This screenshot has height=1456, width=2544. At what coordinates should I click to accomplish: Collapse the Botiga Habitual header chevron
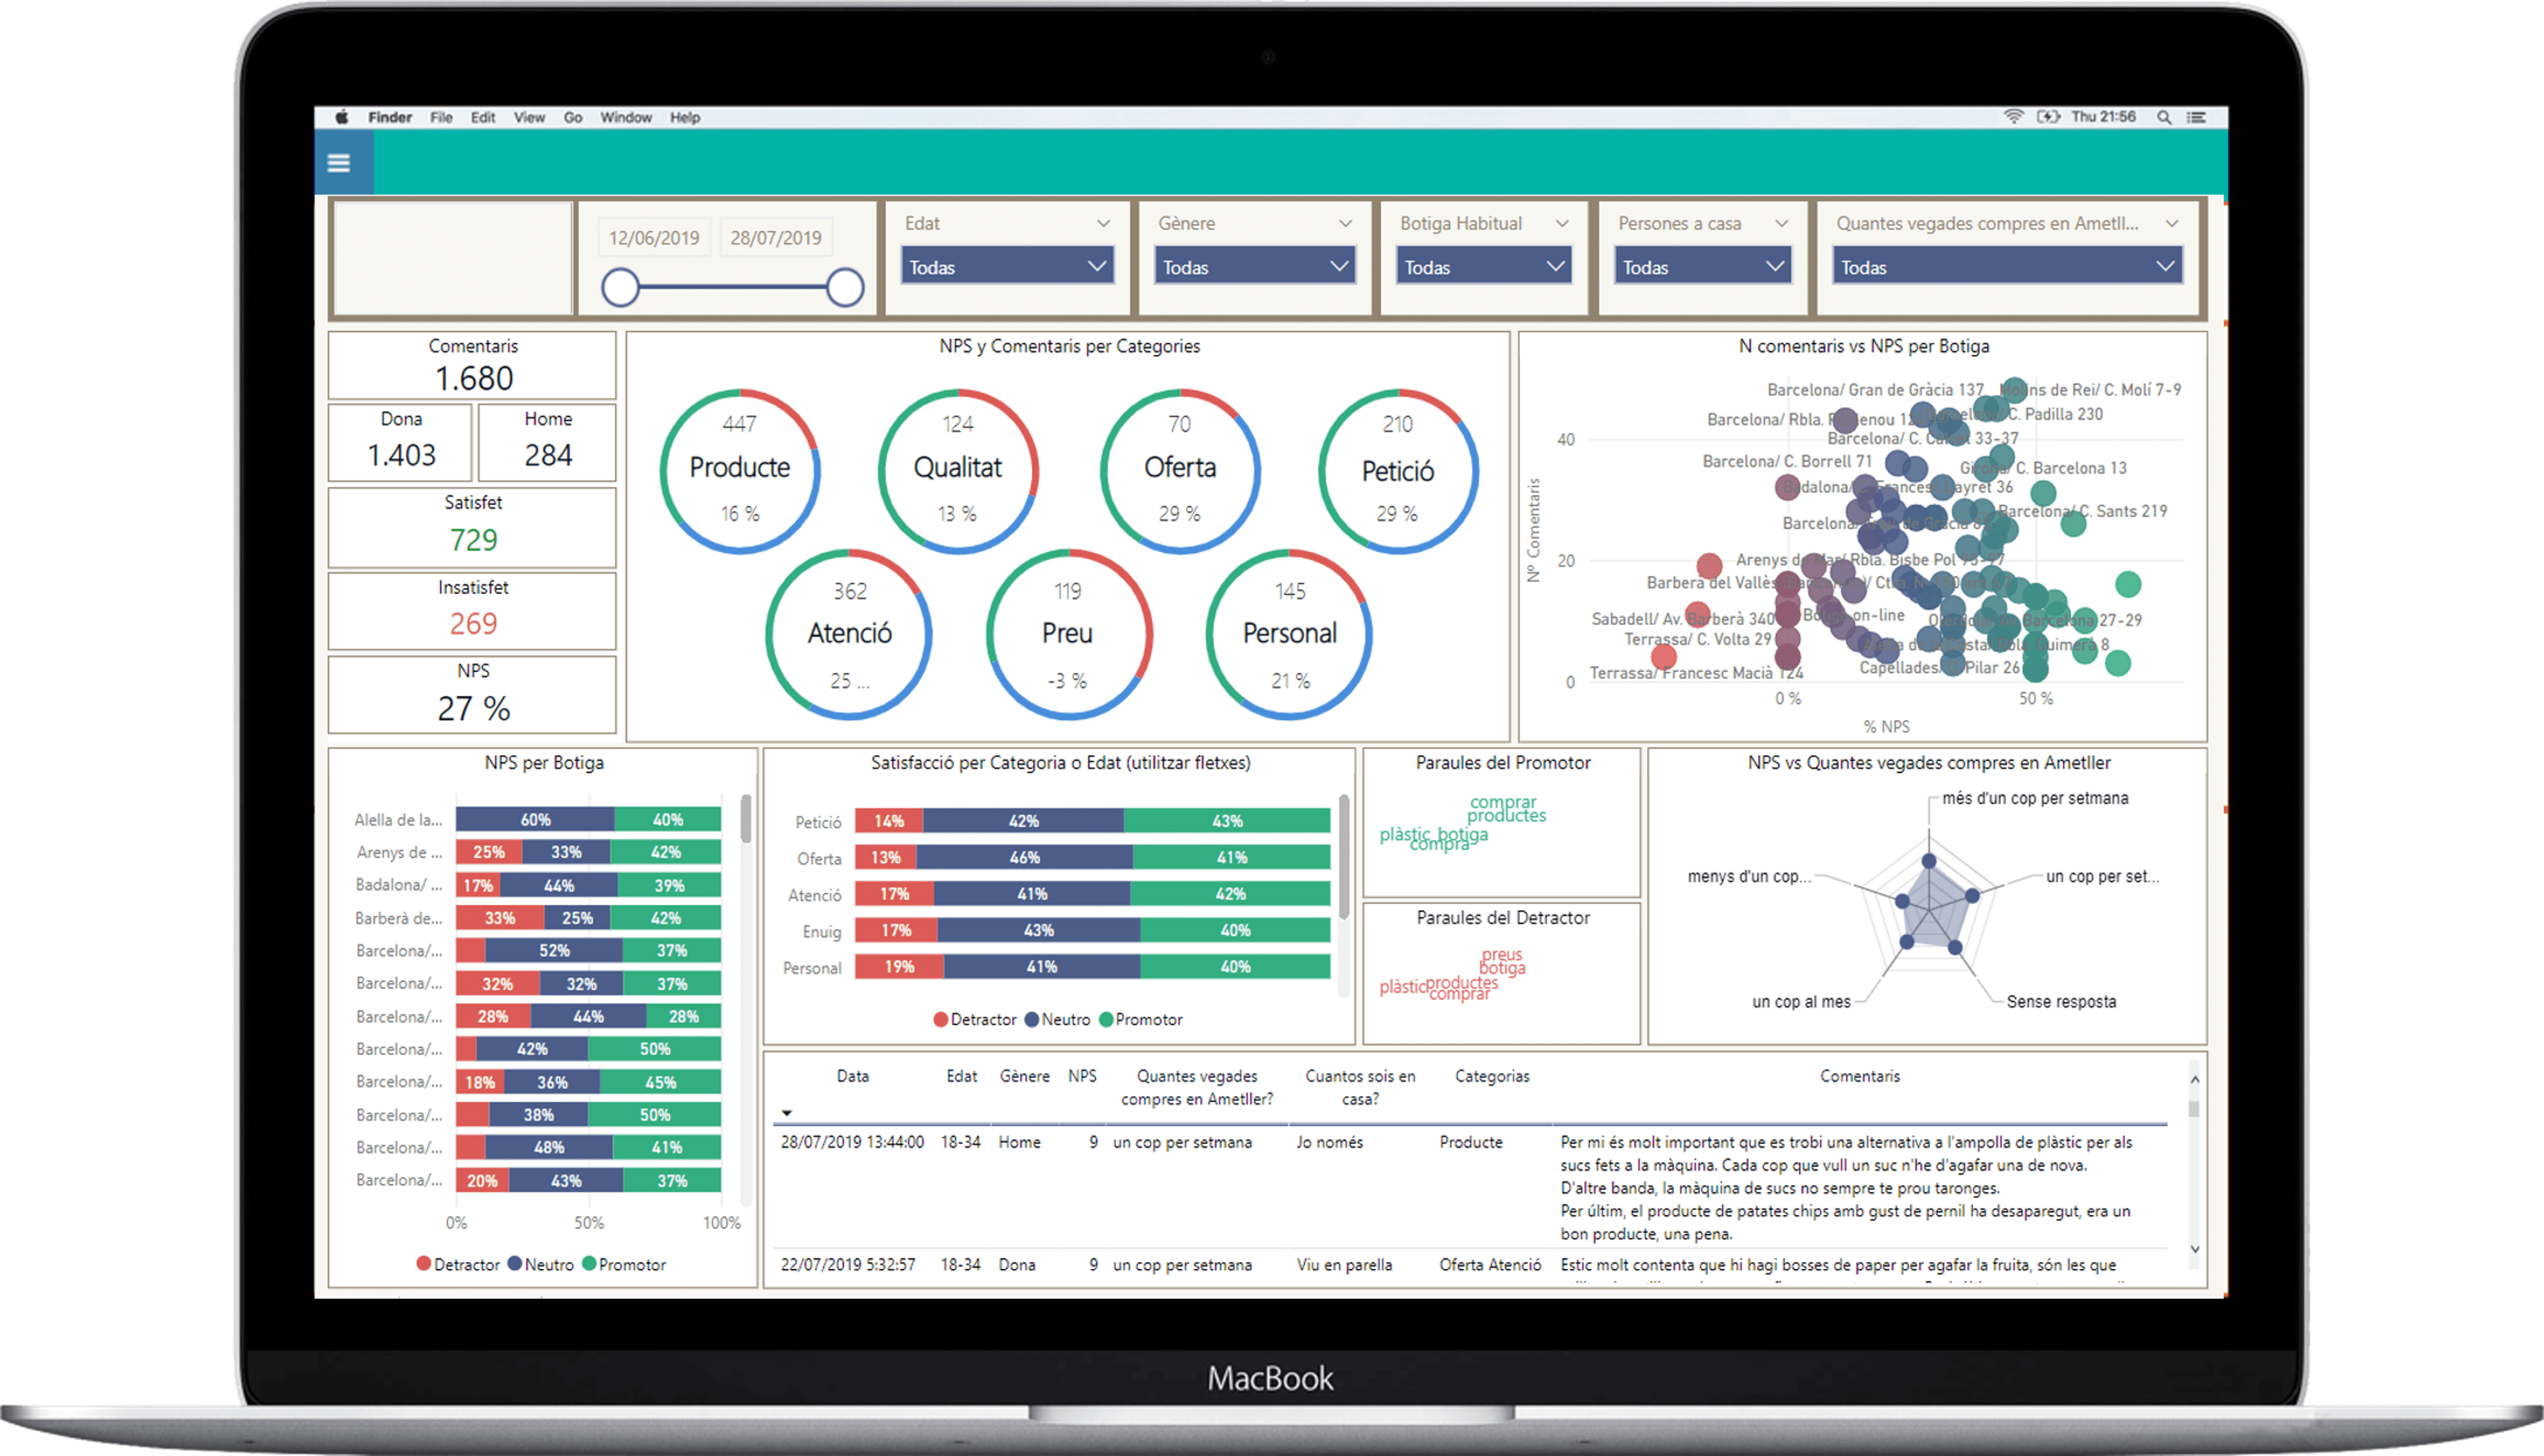tap(1562, 223)
